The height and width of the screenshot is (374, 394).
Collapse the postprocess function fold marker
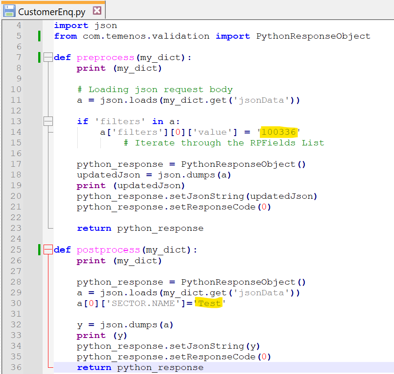tap(48, 250)
